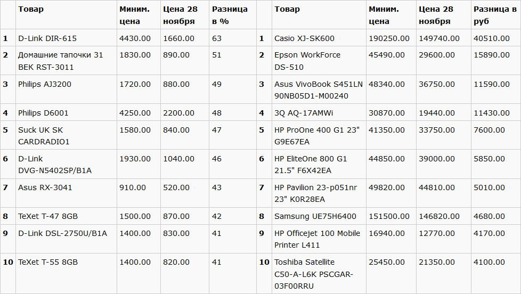The height and width of the screenshot is (294, 521).
Task: Click the price 149740.00 cell
Action: pyautogui.click(x=444, y=37)
